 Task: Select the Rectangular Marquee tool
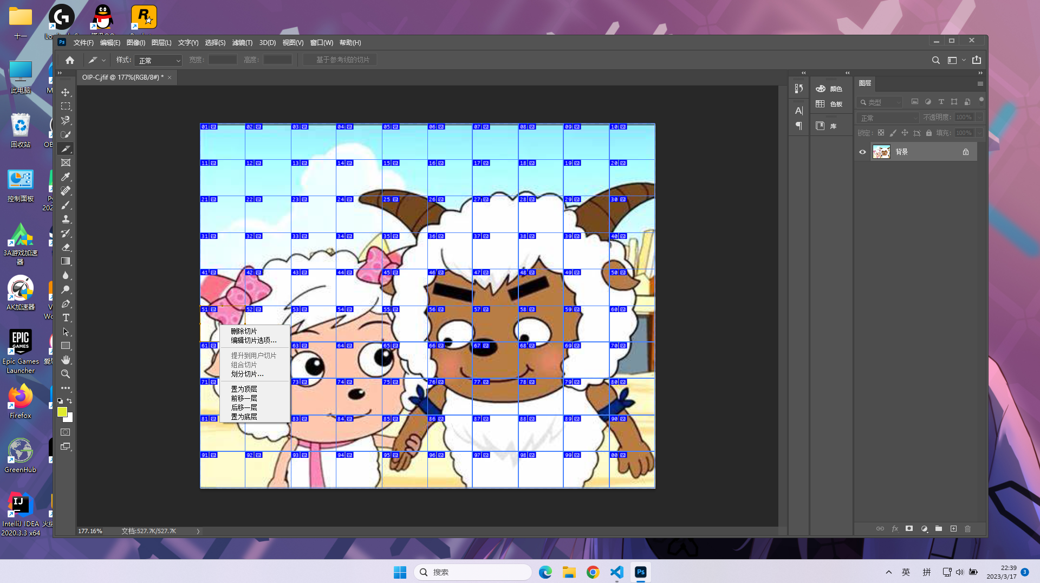tap(66, 106)
